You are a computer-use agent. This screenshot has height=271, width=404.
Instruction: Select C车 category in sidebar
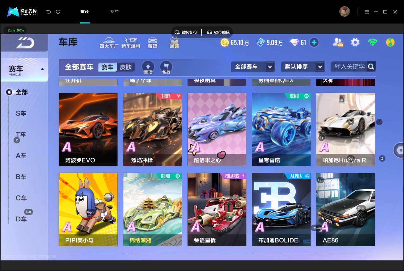pos(21,198)
